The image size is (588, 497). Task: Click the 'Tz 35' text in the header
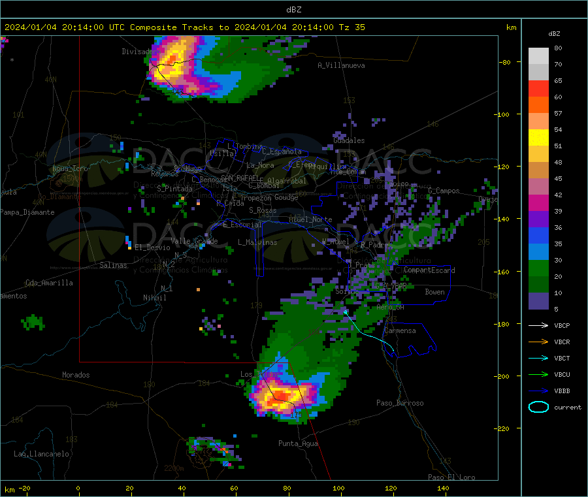351,27
